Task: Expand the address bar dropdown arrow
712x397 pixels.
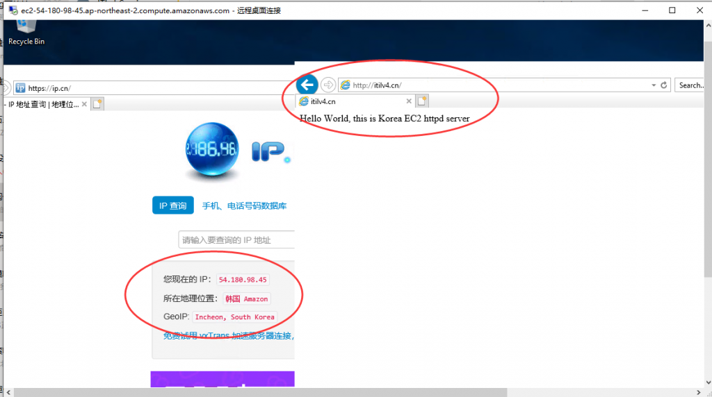Action: 654,85
